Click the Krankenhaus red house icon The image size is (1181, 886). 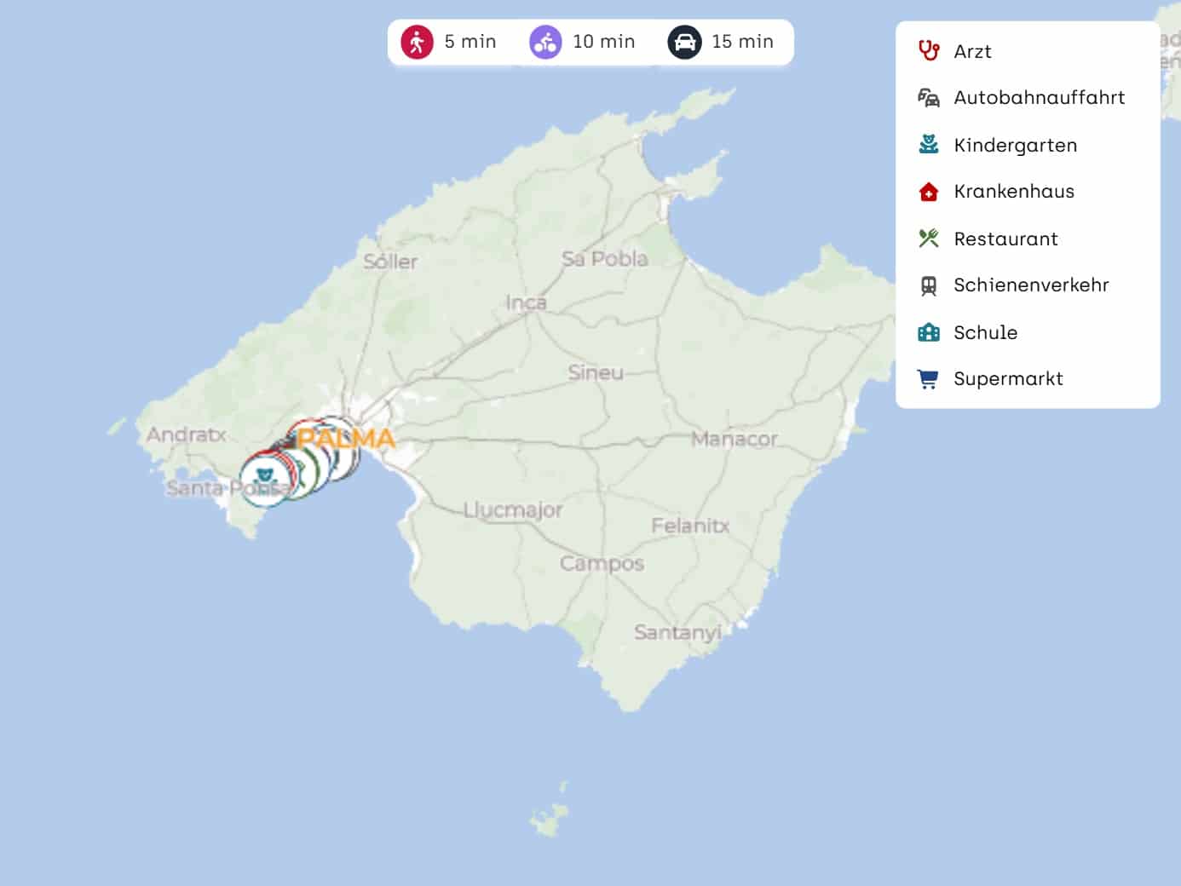tap(929, 192)
